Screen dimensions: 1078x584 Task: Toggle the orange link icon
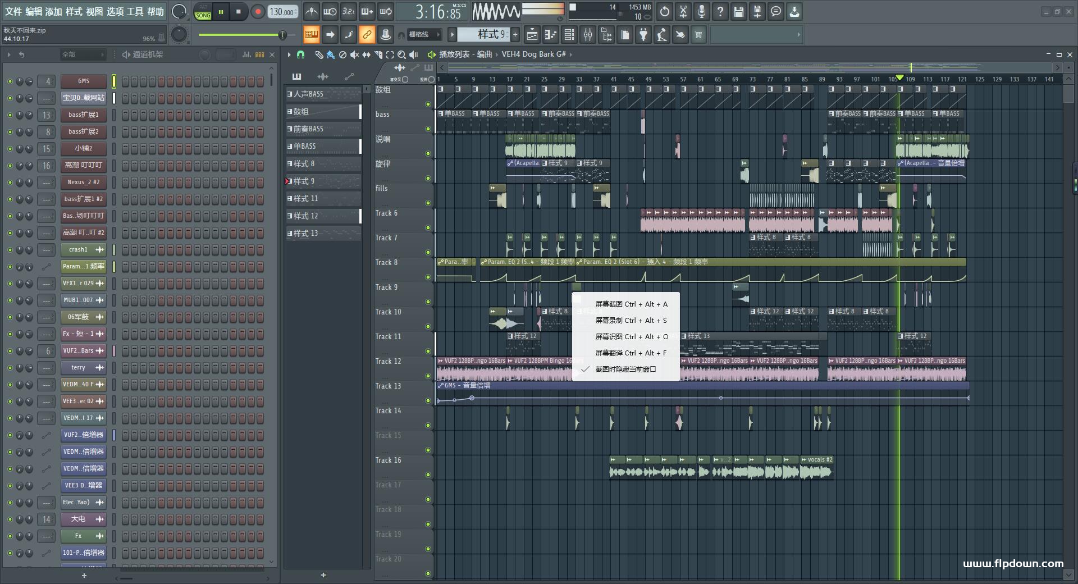point(367,35)
